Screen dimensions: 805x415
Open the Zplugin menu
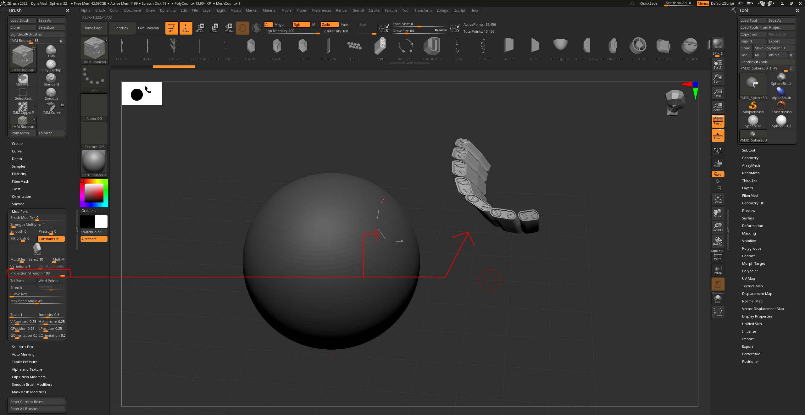443,10
